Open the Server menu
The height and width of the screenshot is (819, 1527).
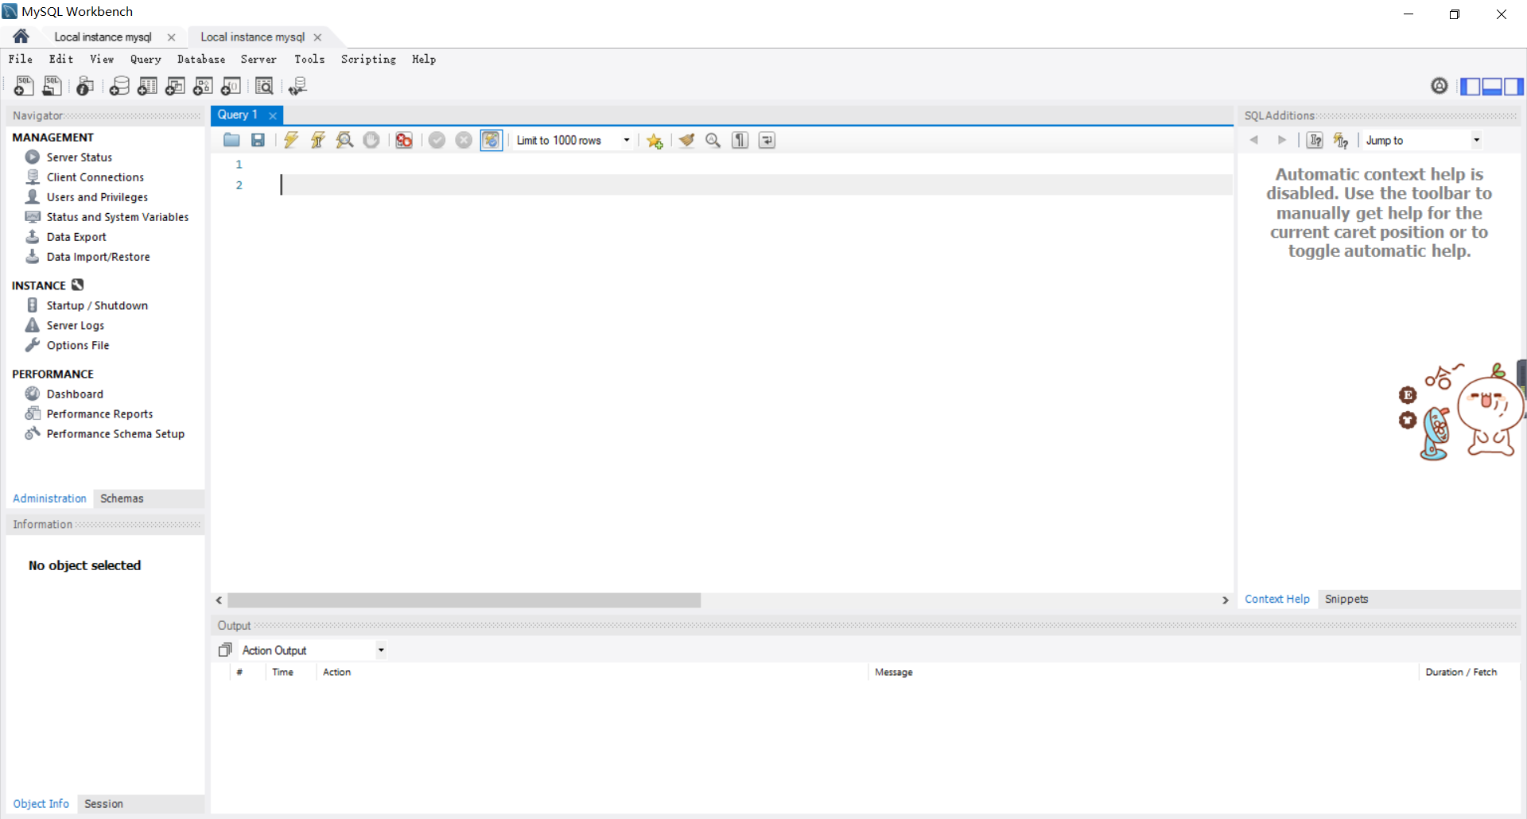[x=258, y=59]
